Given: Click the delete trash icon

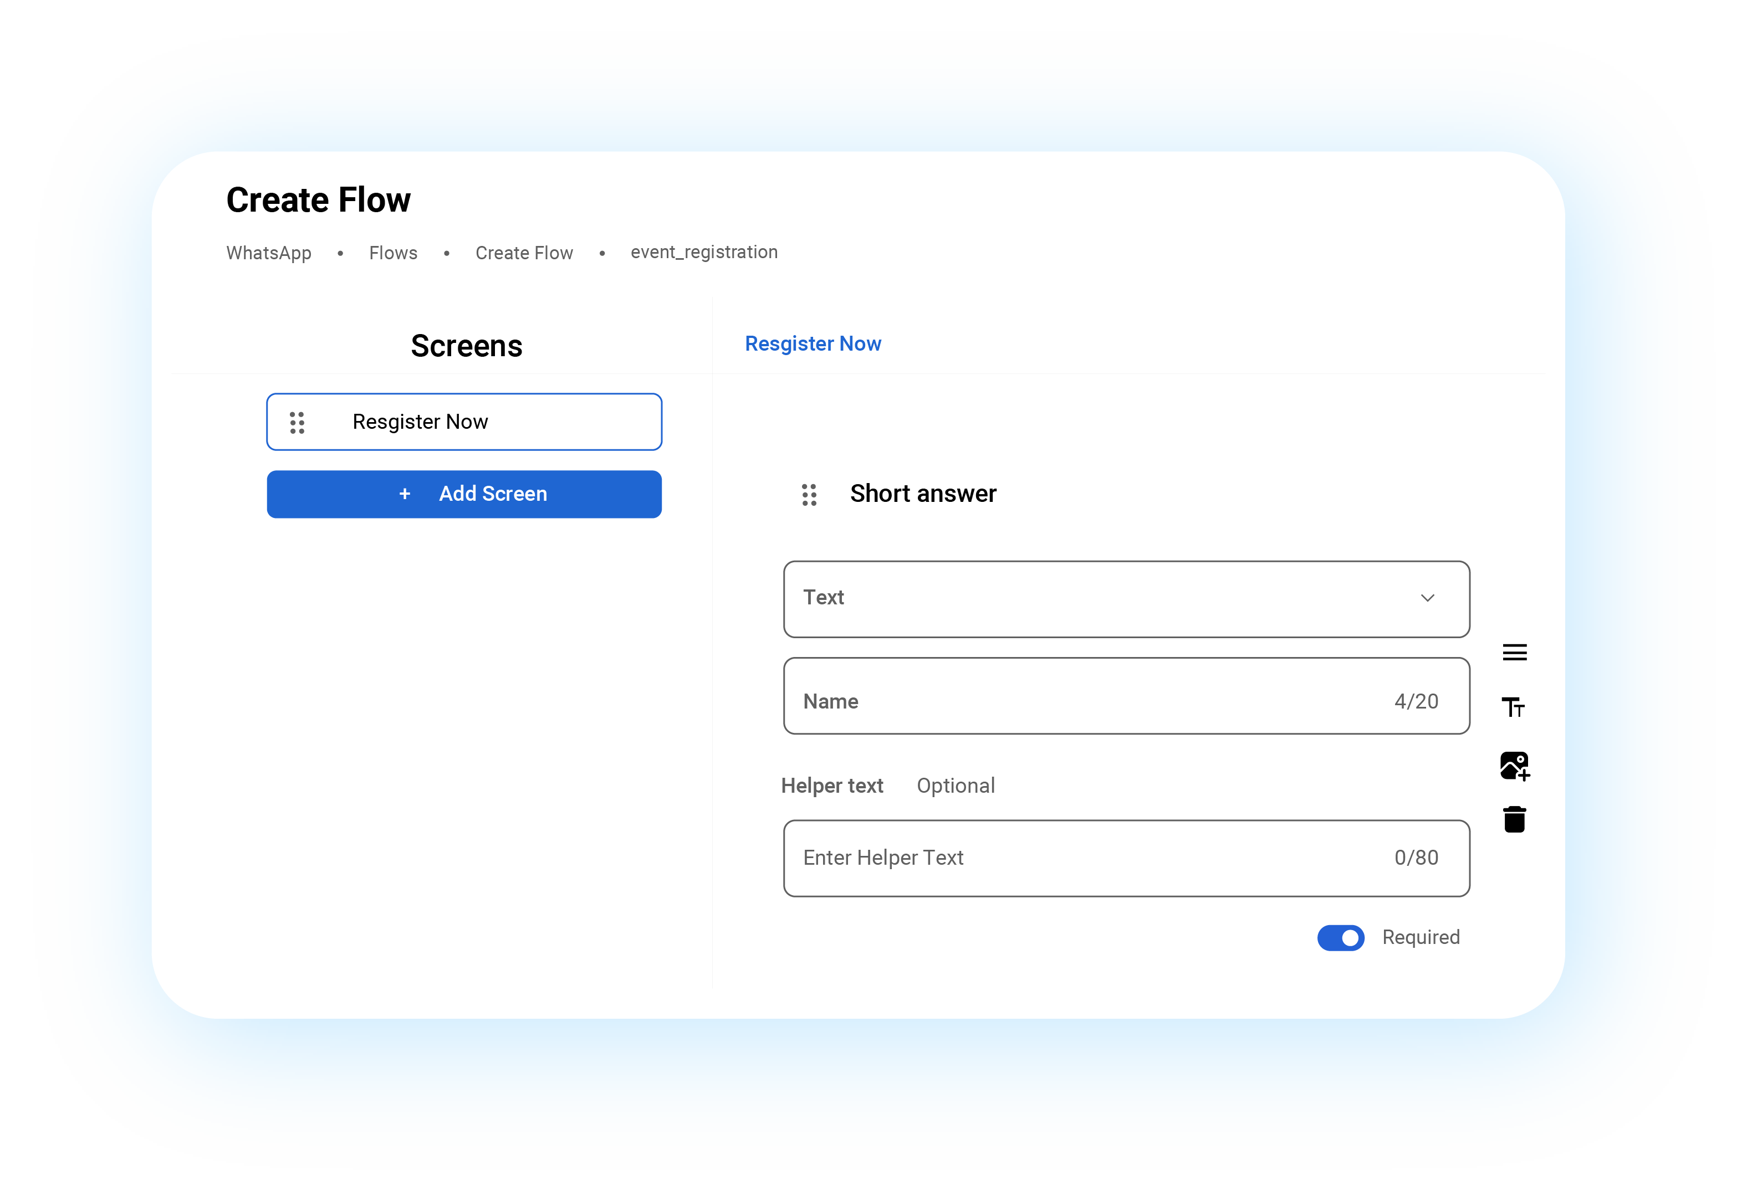Looking at the screenshot, I should 1514,819.
